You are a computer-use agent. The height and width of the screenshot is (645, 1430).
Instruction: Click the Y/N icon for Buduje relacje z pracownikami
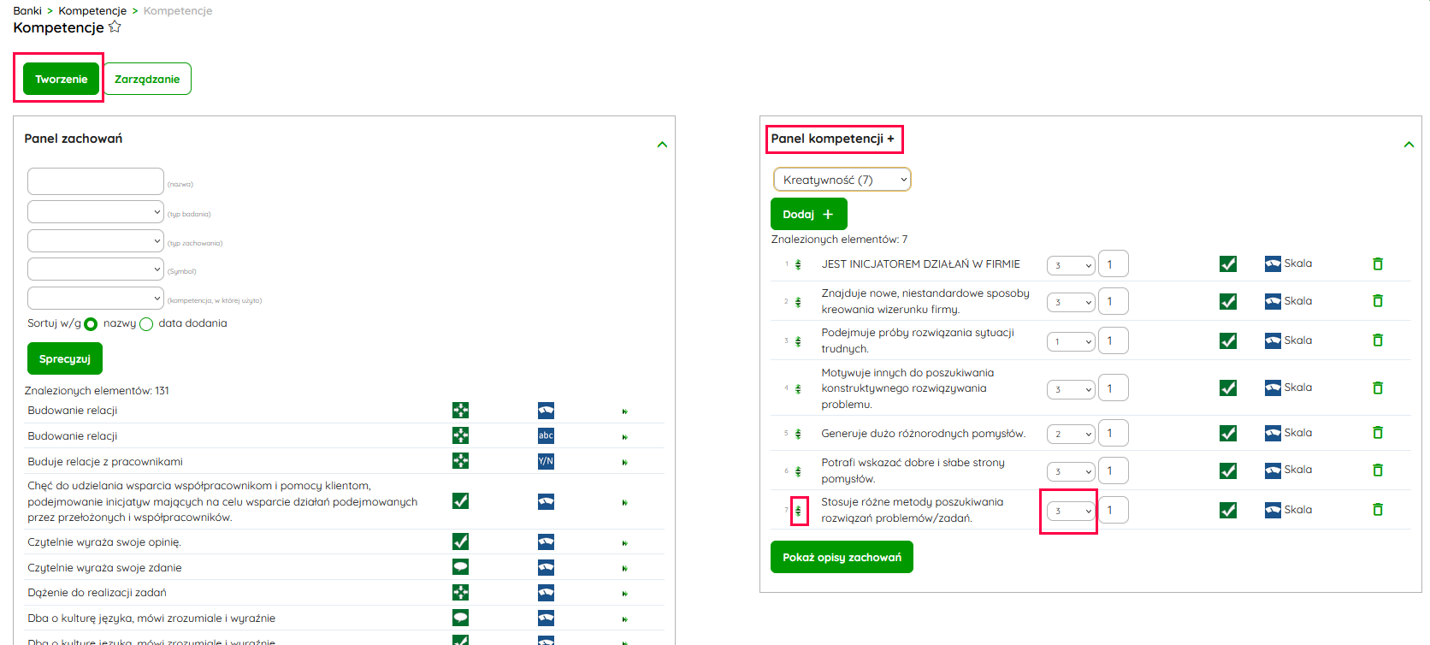coord(546,461)
